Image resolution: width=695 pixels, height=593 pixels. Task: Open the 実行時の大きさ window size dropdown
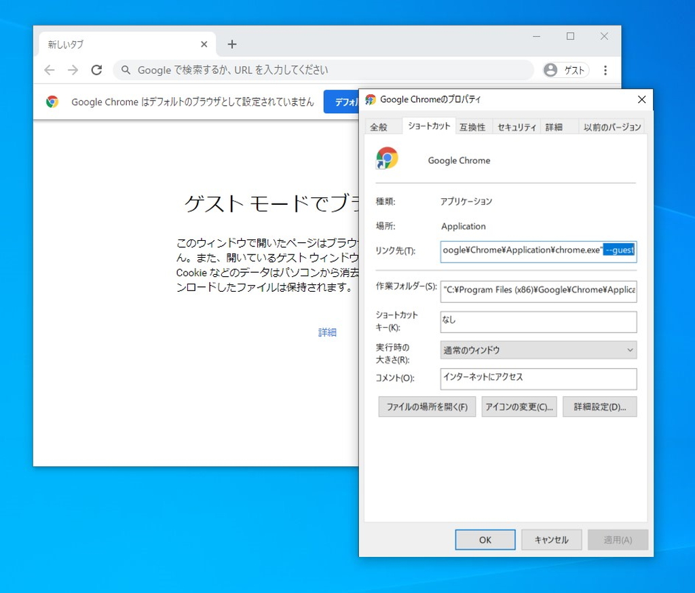(x=538, y=350)
